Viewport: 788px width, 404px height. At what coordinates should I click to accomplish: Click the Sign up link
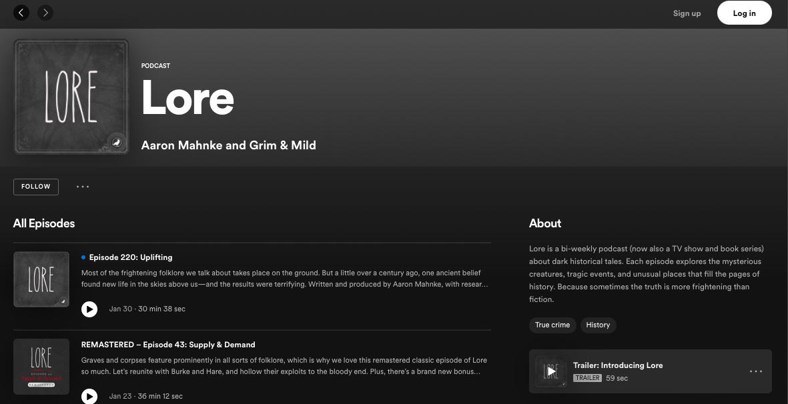click(x=687, y=13)
